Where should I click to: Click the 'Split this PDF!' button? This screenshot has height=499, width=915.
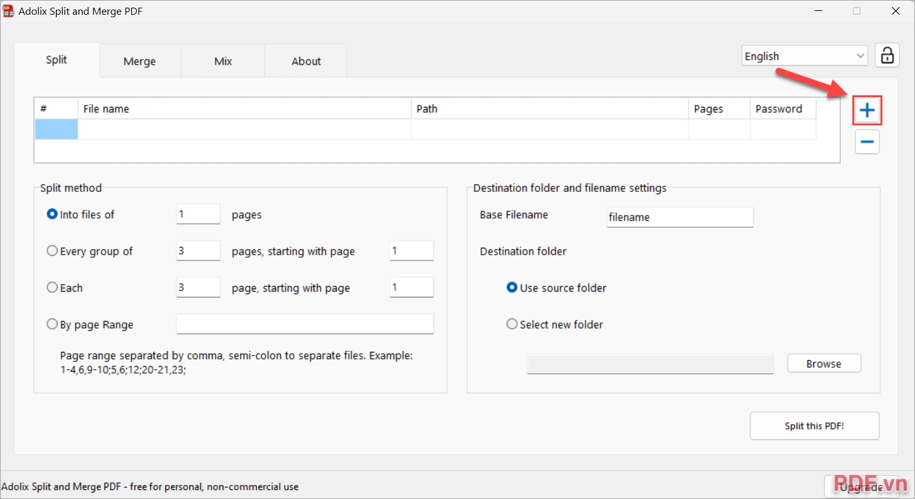[815, 426]
